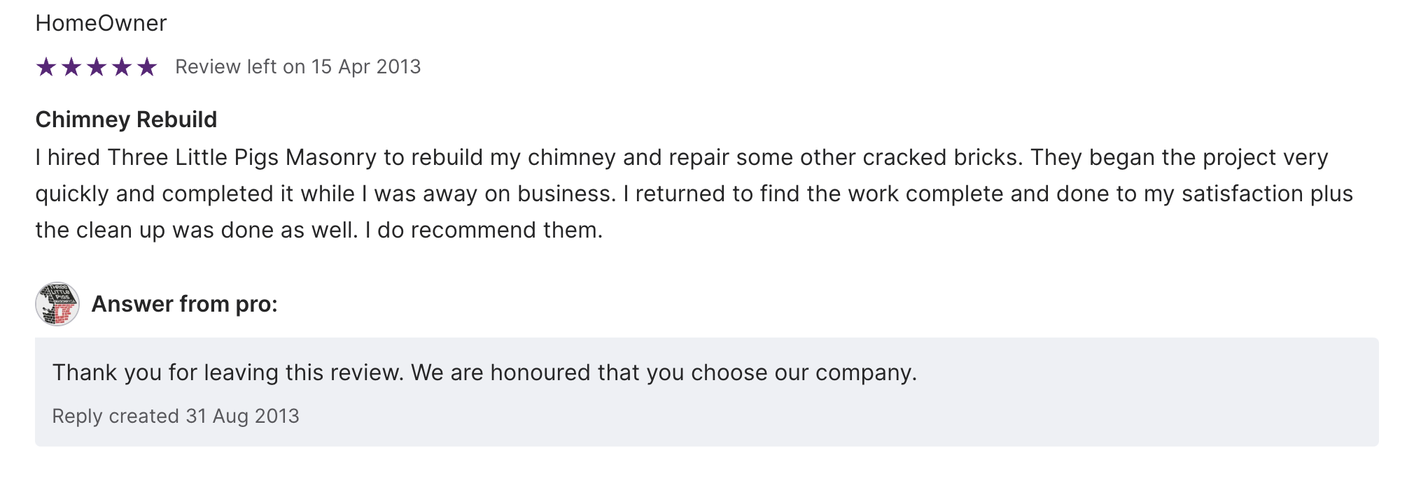The height and width of the screenshot is (478, 1421).
Task: Select the third star in the rating
Action: 97,67
